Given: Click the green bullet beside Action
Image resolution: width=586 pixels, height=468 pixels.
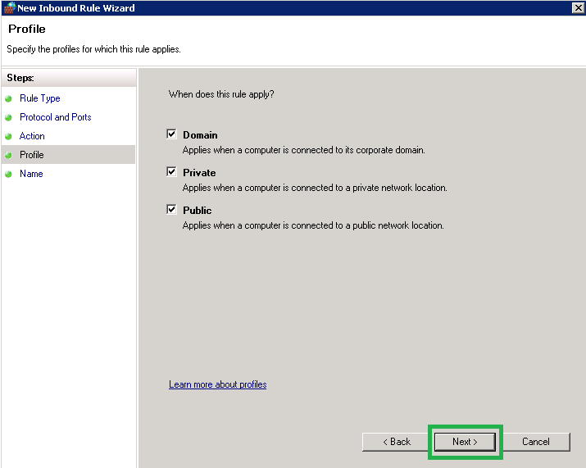Looking at the screenshot, I should point(8,136).
